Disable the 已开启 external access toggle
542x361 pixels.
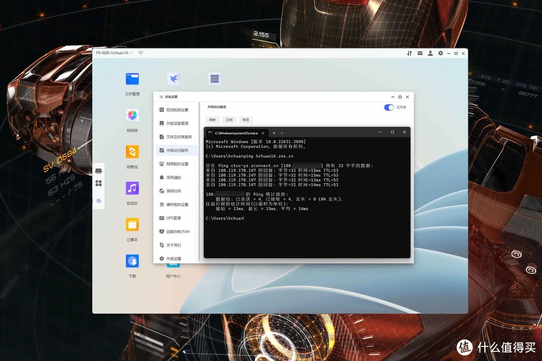(x=389, y=107)
